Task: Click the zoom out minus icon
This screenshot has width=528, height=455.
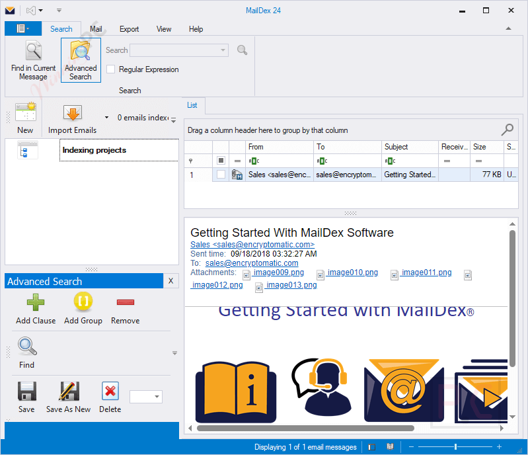Action: (411, 447)
